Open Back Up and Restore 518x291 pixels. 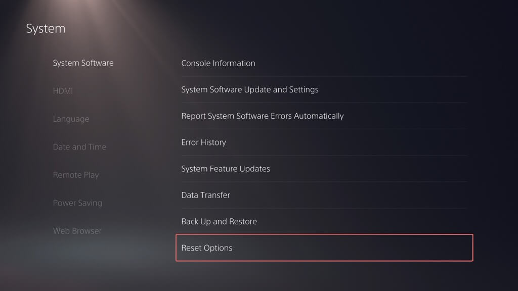[219, 221]
